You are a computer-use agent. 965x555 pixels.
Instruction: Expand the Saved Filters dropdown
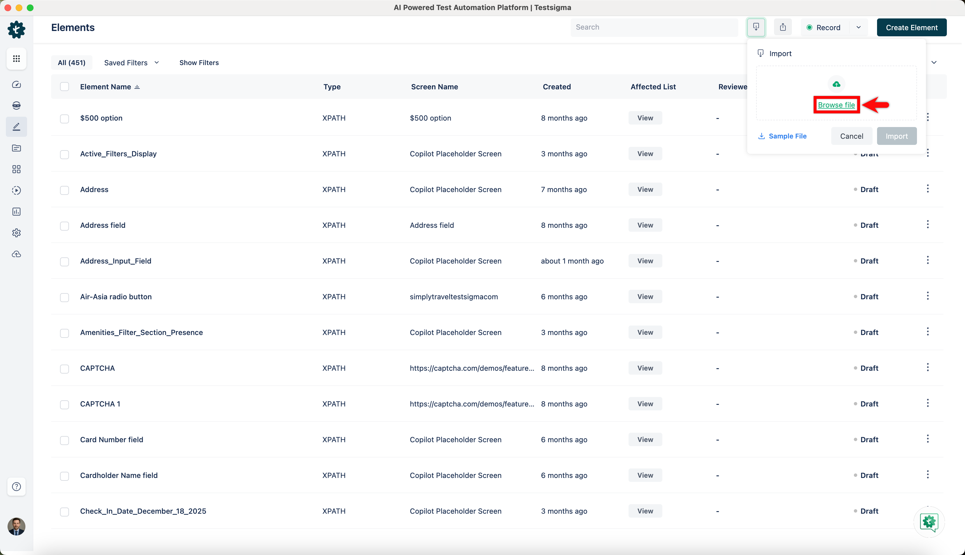point(132,63)
